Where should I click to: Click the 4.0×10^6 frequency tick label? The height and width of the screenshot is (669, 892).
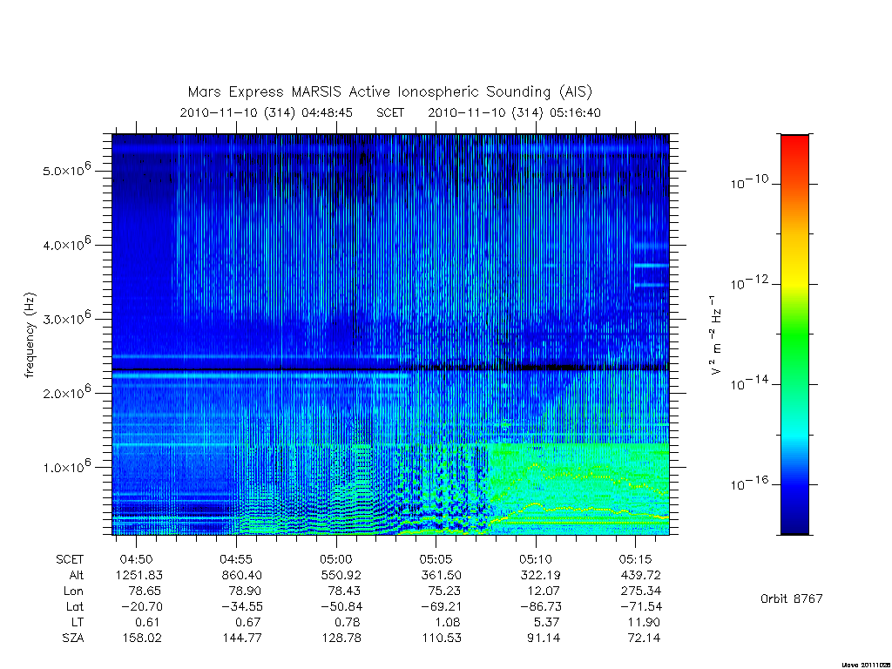click(66, 244)
